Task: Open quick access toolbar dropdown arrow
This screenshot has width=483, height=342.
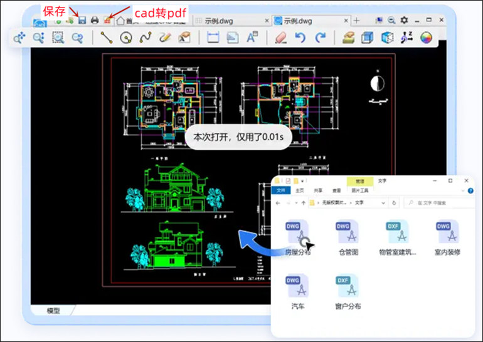Action: [302, 181]
